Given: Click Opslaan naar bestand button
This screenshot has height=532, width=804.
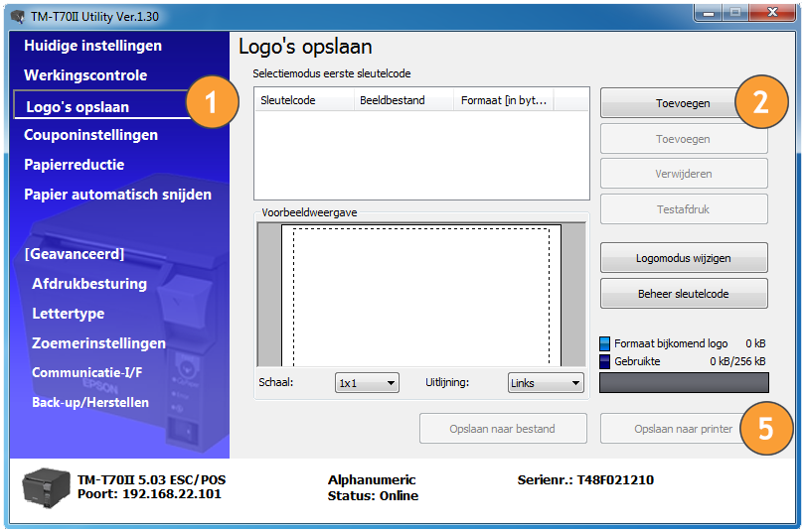Looking at the screenshot, I should 503,429.
